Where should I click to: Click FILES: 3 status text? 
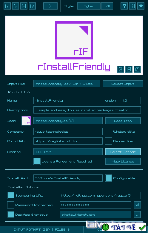pos(62,230)
